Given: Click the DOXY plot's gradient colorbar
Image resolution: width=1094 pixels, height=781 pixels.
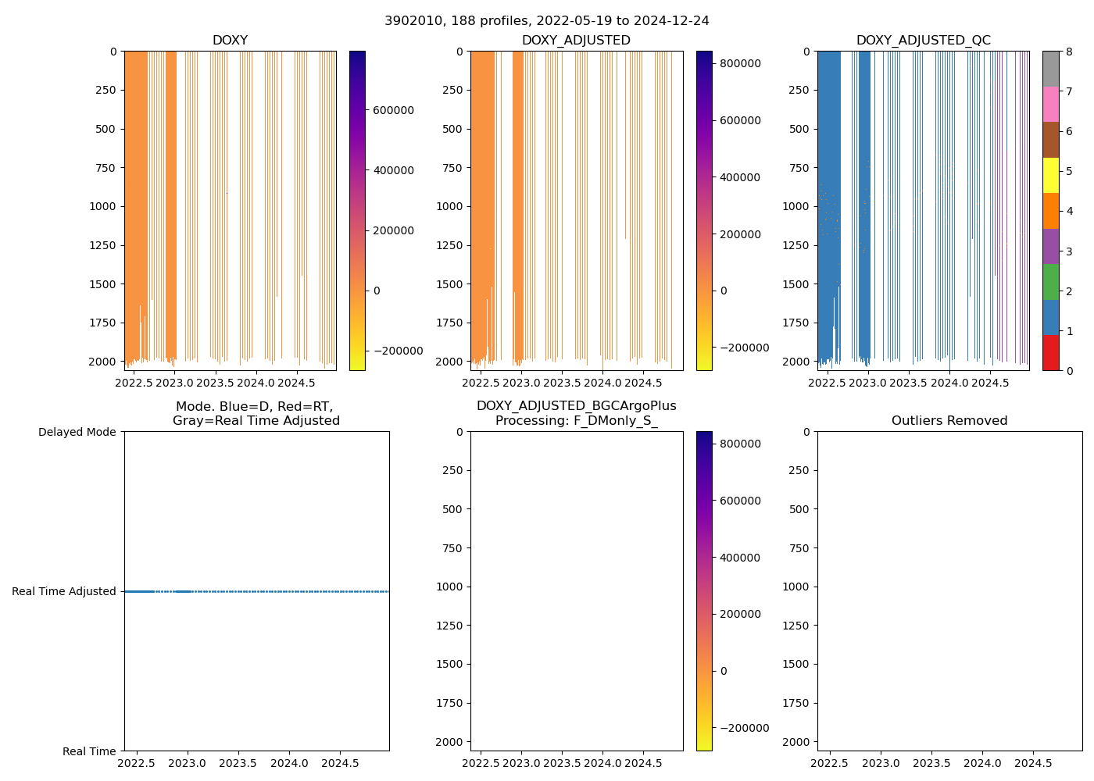Looking at the screenshot, I should pyautogui.click(x=357, y=210).
